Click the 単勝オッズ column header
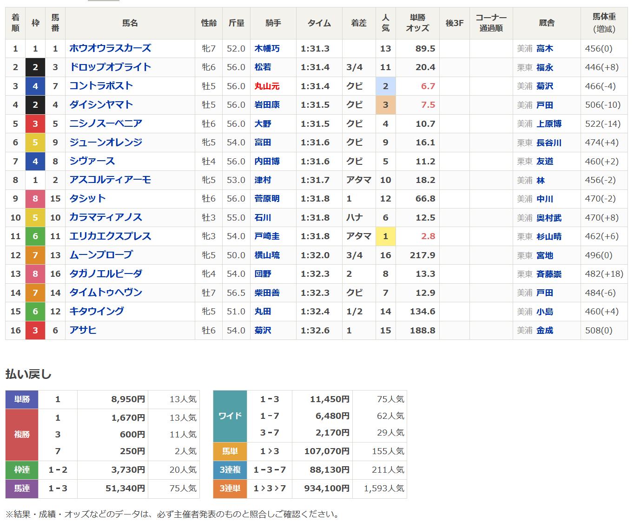634x521 pixels. pyautogui.click(x=417, y=23)
